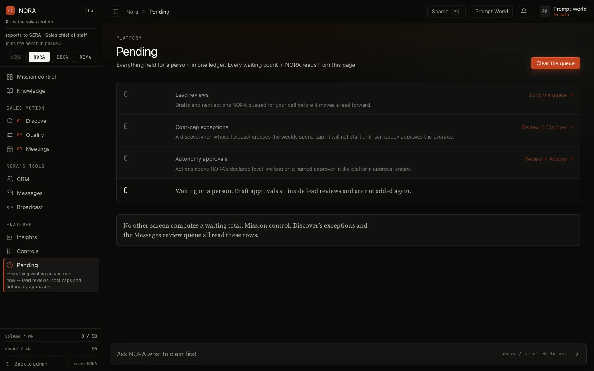
Task: Click the Insights chart icon
Action: coord(10,237)
